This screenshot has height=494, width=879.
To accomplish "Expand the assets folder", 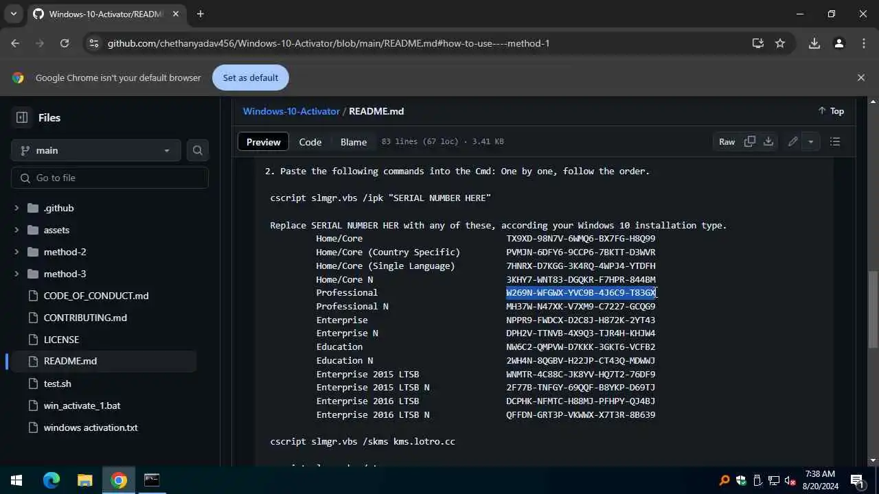I will coord(16,230).
